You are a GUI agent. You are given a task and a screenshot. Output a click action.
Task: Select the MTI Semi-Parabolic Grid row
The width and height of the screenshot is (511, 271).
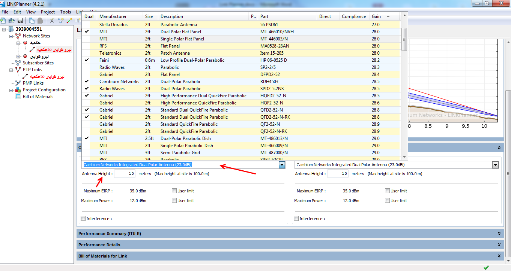coord(242,153)
